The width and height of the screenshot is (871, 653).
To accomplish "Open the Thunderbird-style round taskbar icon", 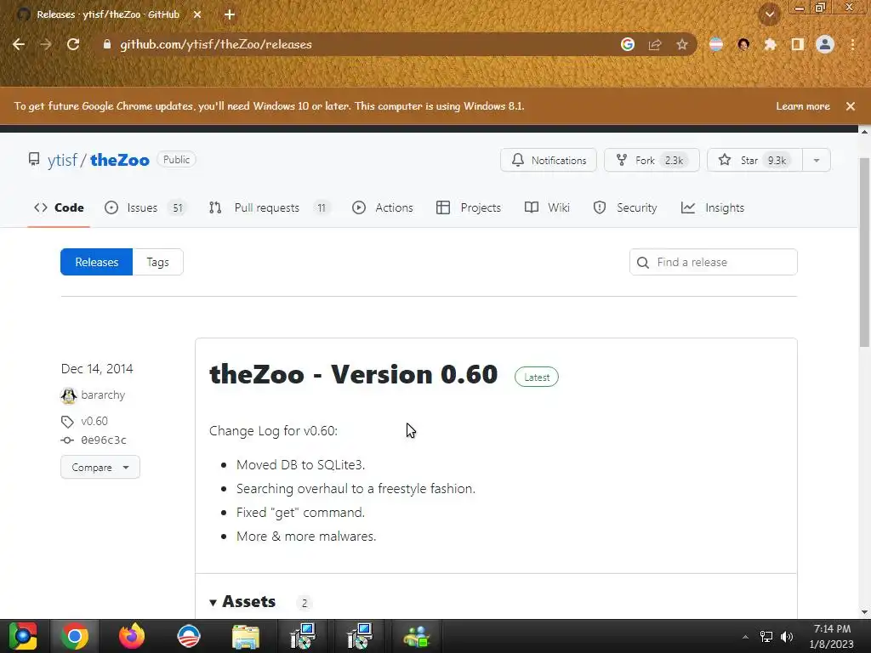I will [x=188, y=636].
